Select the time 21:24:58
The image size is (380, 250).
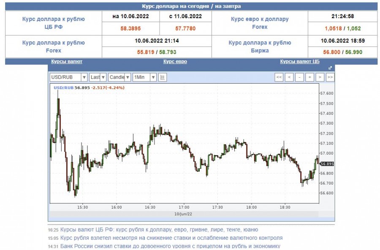343,16
